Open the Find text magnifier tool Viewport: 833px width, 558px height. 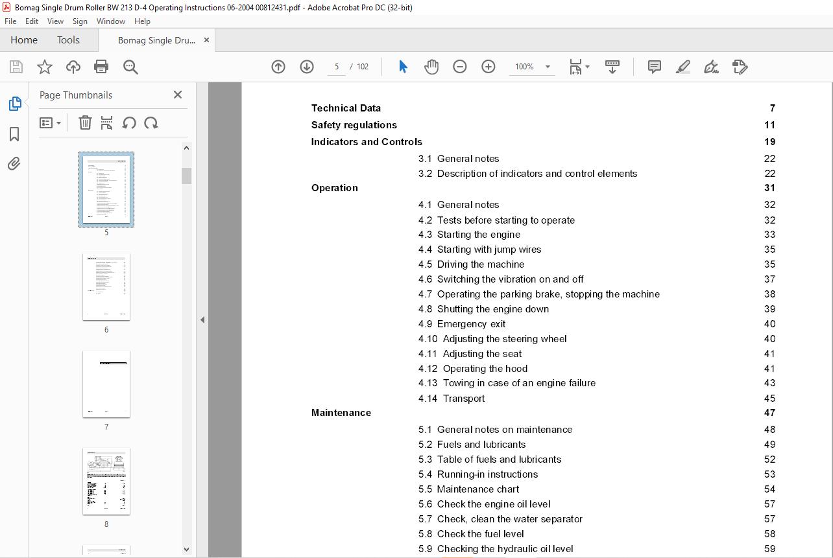(x=130, y=67)
